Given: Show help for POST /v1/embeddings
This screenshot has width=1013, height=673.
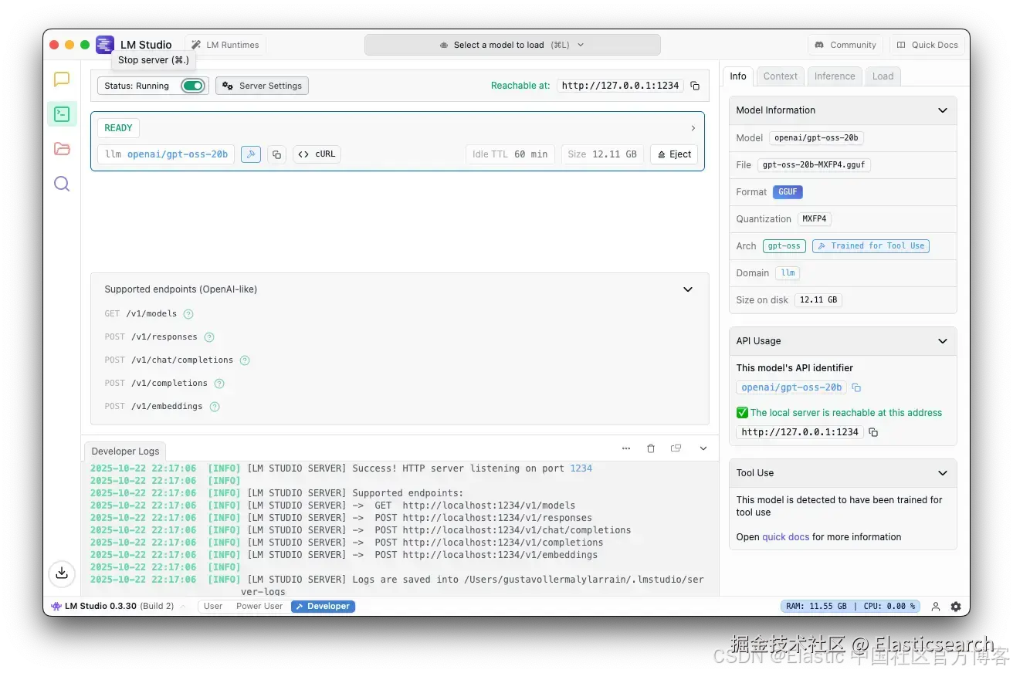Looking at the screenshot, I should (215, 407).
